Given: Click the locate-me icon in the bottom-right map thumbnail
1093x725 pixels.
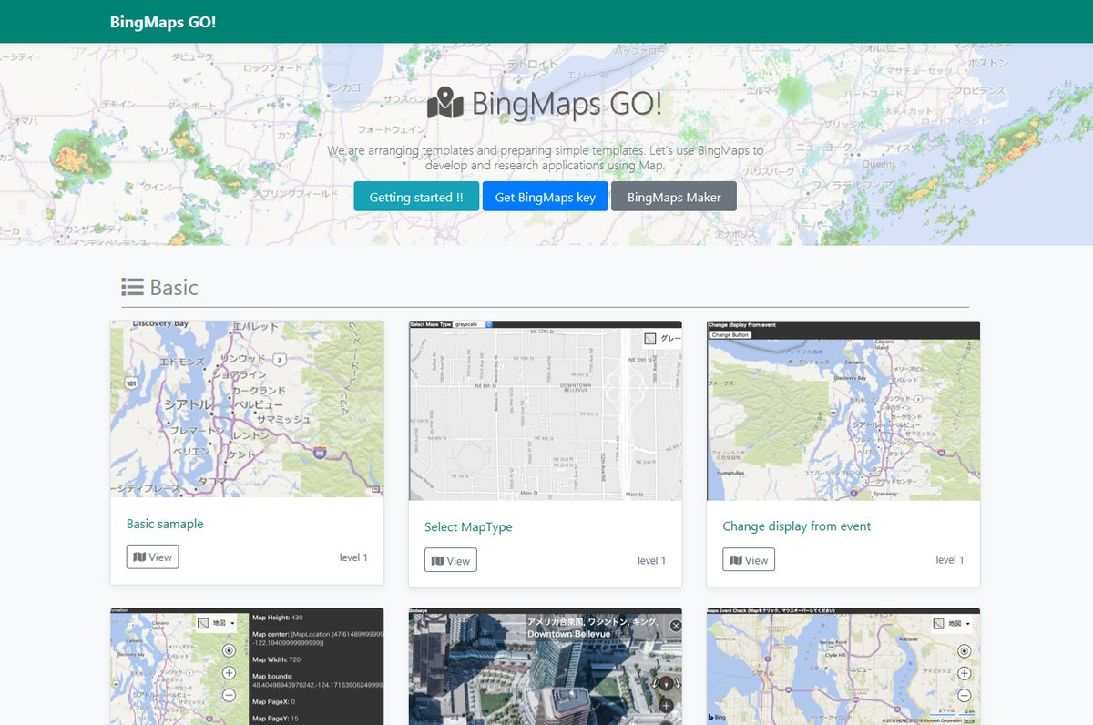Looking at the screenshot, I should click(x=964, y=650).
